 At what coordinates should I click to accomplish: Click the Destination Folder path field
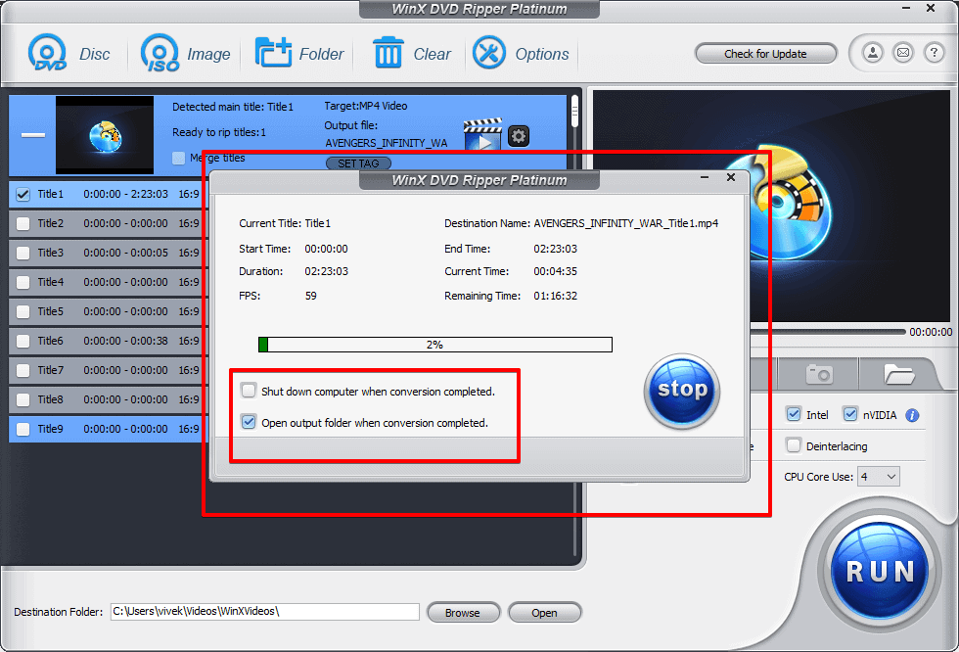click(x=264, y=611)
